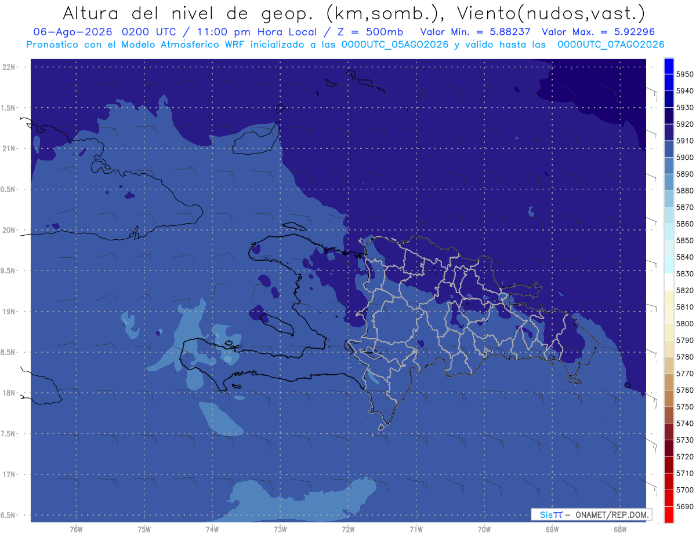Click the 75W longitude label

tap(144, 529)
